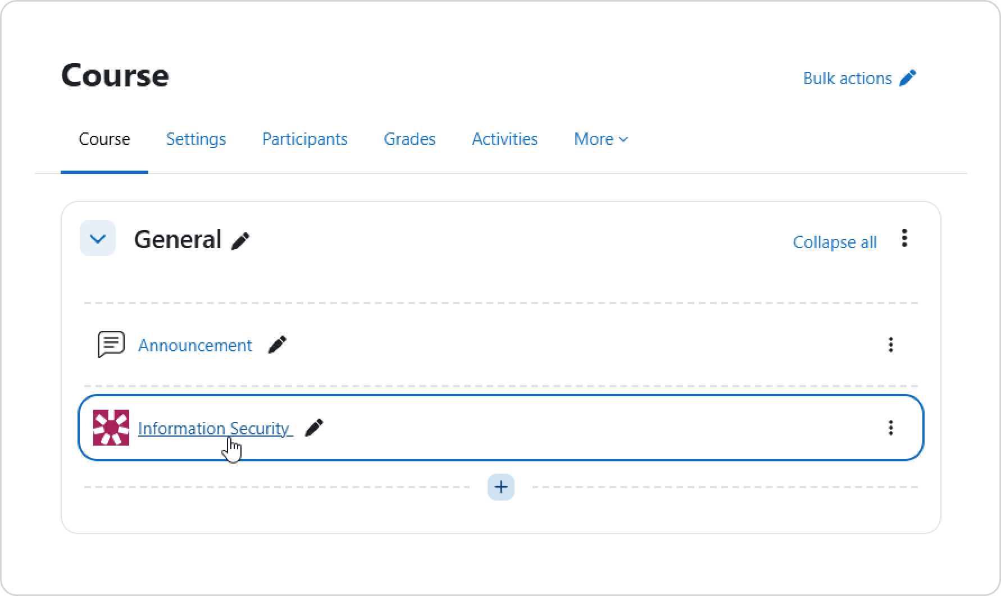Open the General section options menu
The width and height of the screenshot is (1001, 596).
tap(904, 239)
